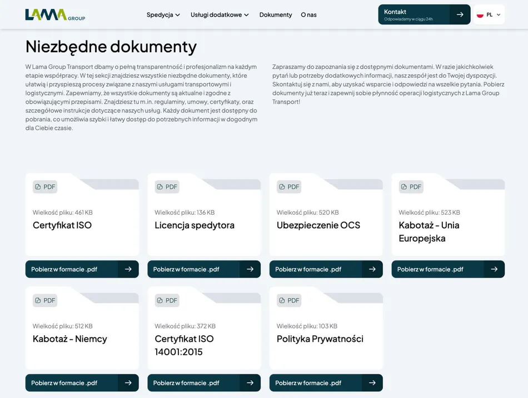Click arrow icon on Certyfikat ISO download
This screenshot has height=398, width=528.
click(128, 269)
